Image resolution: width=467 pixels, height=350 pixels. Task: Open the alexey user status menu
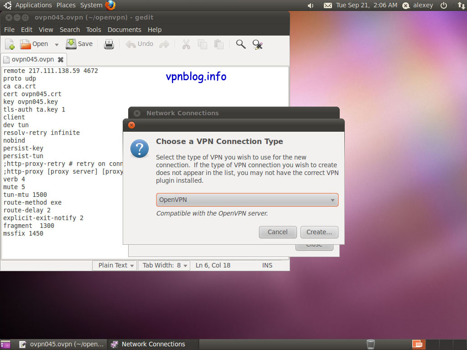418,5
